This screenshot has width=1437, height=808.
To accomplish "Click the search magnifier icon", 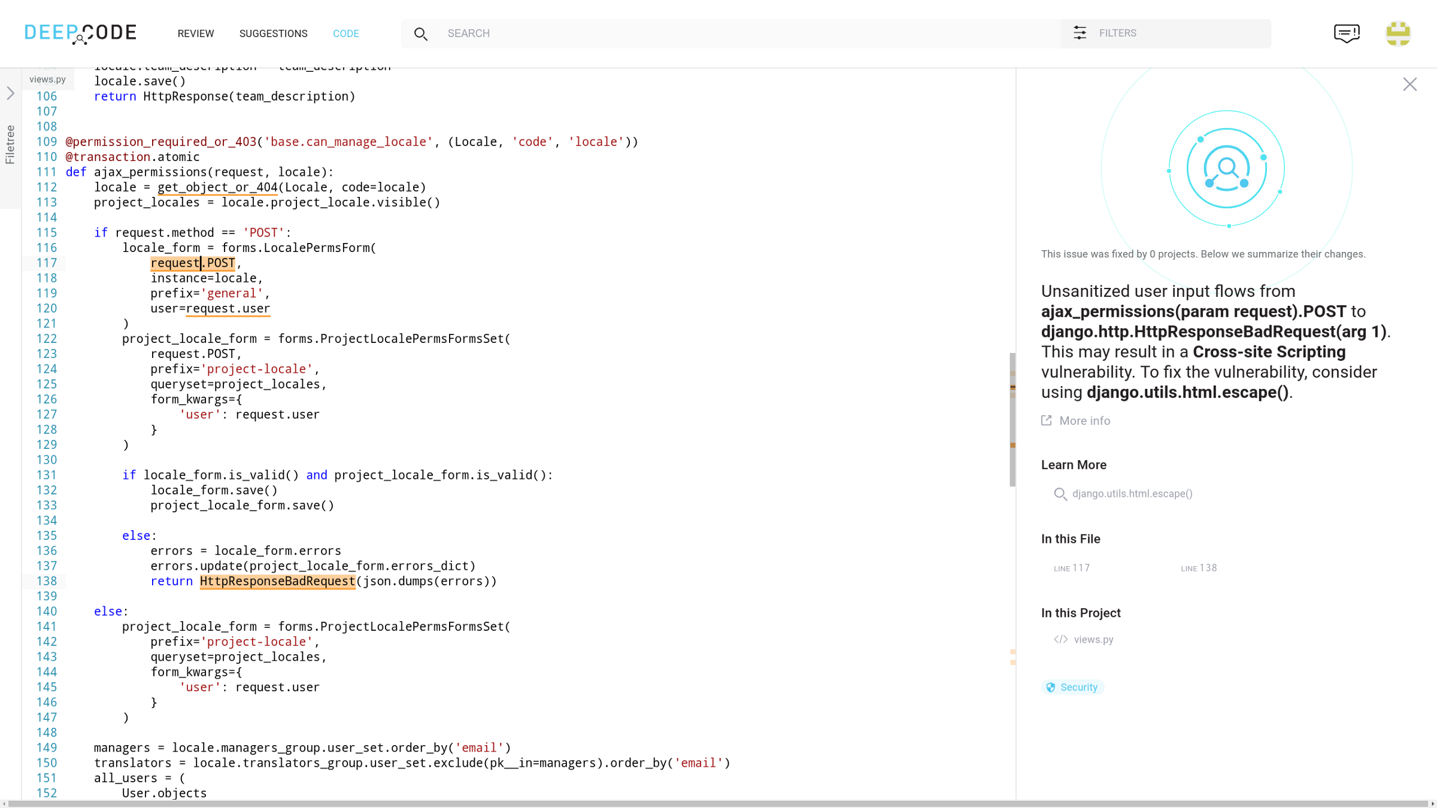I will click(420, 34).
